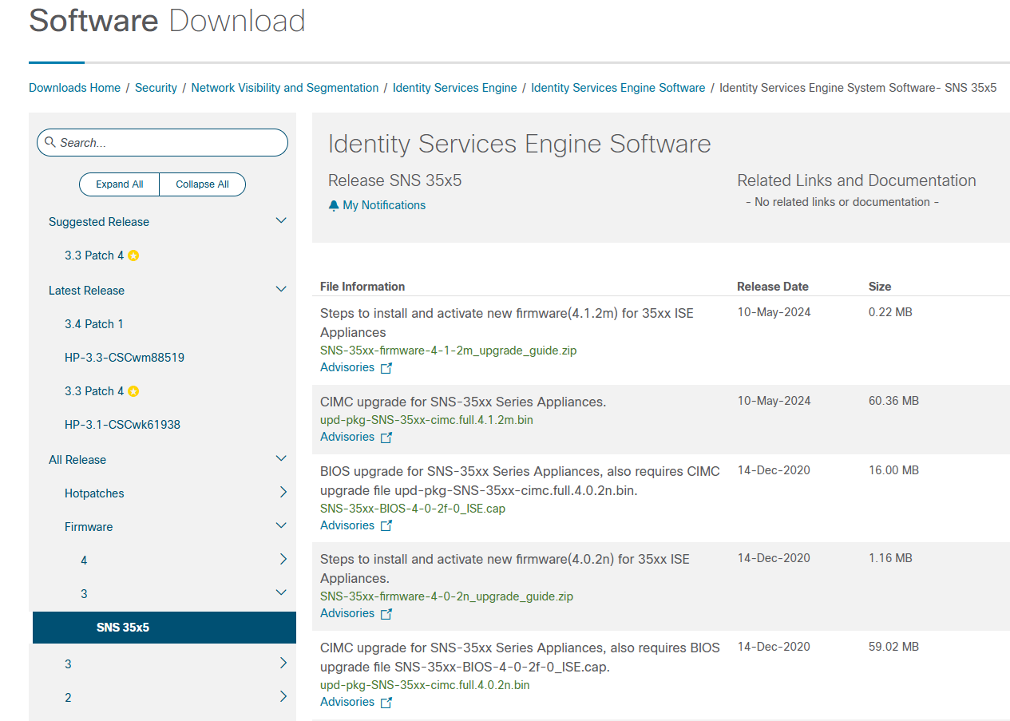This screenshot has height=721, width=1010.
Task: Download SNS-35xx-firmware-4-1-2m_upgrade_guide.zip
Action: [449, 351]
